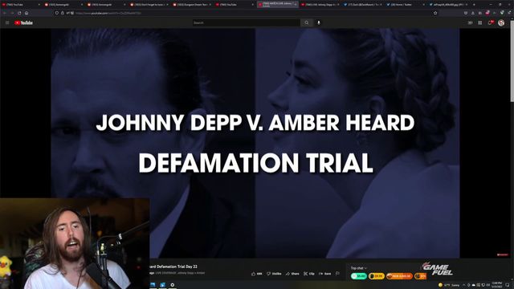Open the downloads toolbar icon
The width and height of the screenshot is (514, 289).
tap(473, 13)
